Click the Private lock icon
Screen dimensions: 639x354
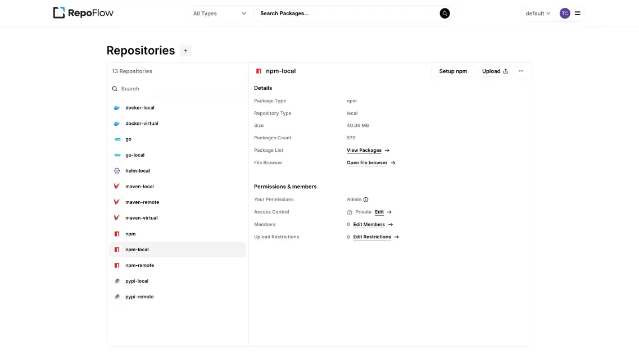pyautogui.click(x=350, y=212)
